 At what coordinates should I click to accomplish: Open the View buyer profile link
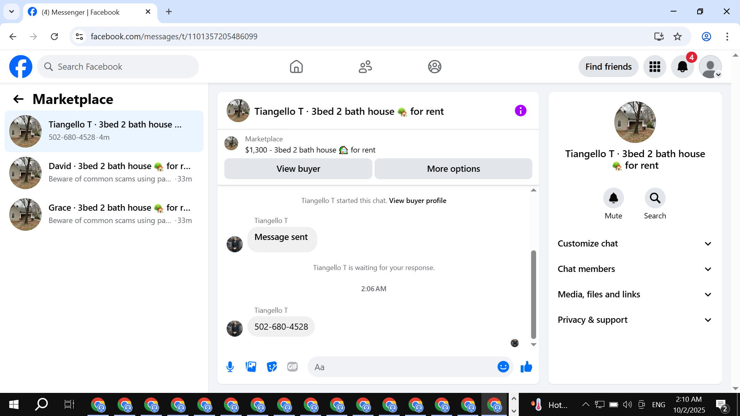pos(417,201)
